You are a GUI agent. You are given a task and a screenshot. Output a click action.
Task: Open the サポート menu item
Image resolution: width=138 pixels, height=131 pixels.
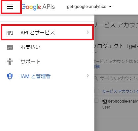47,62
